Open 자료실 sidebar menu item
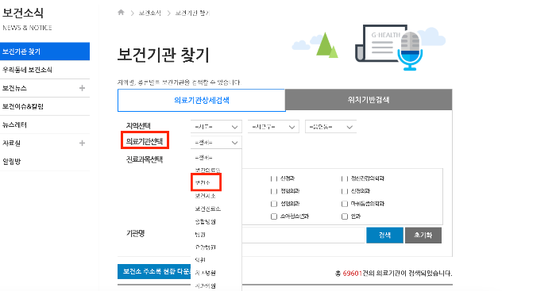 (x=11, y=143)
